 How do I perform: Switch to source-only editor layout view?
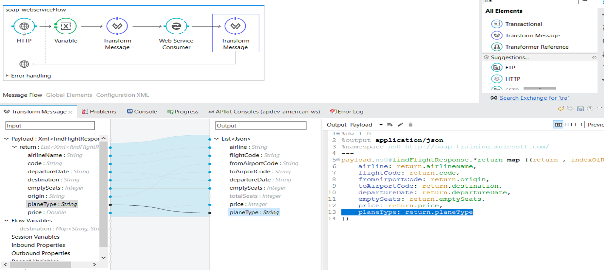point(578,125)
